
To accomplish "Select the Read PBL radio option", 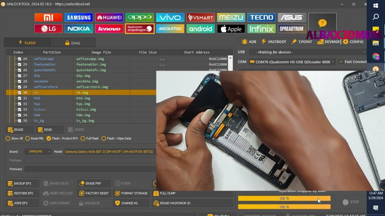I will click(x=34, y=138).
